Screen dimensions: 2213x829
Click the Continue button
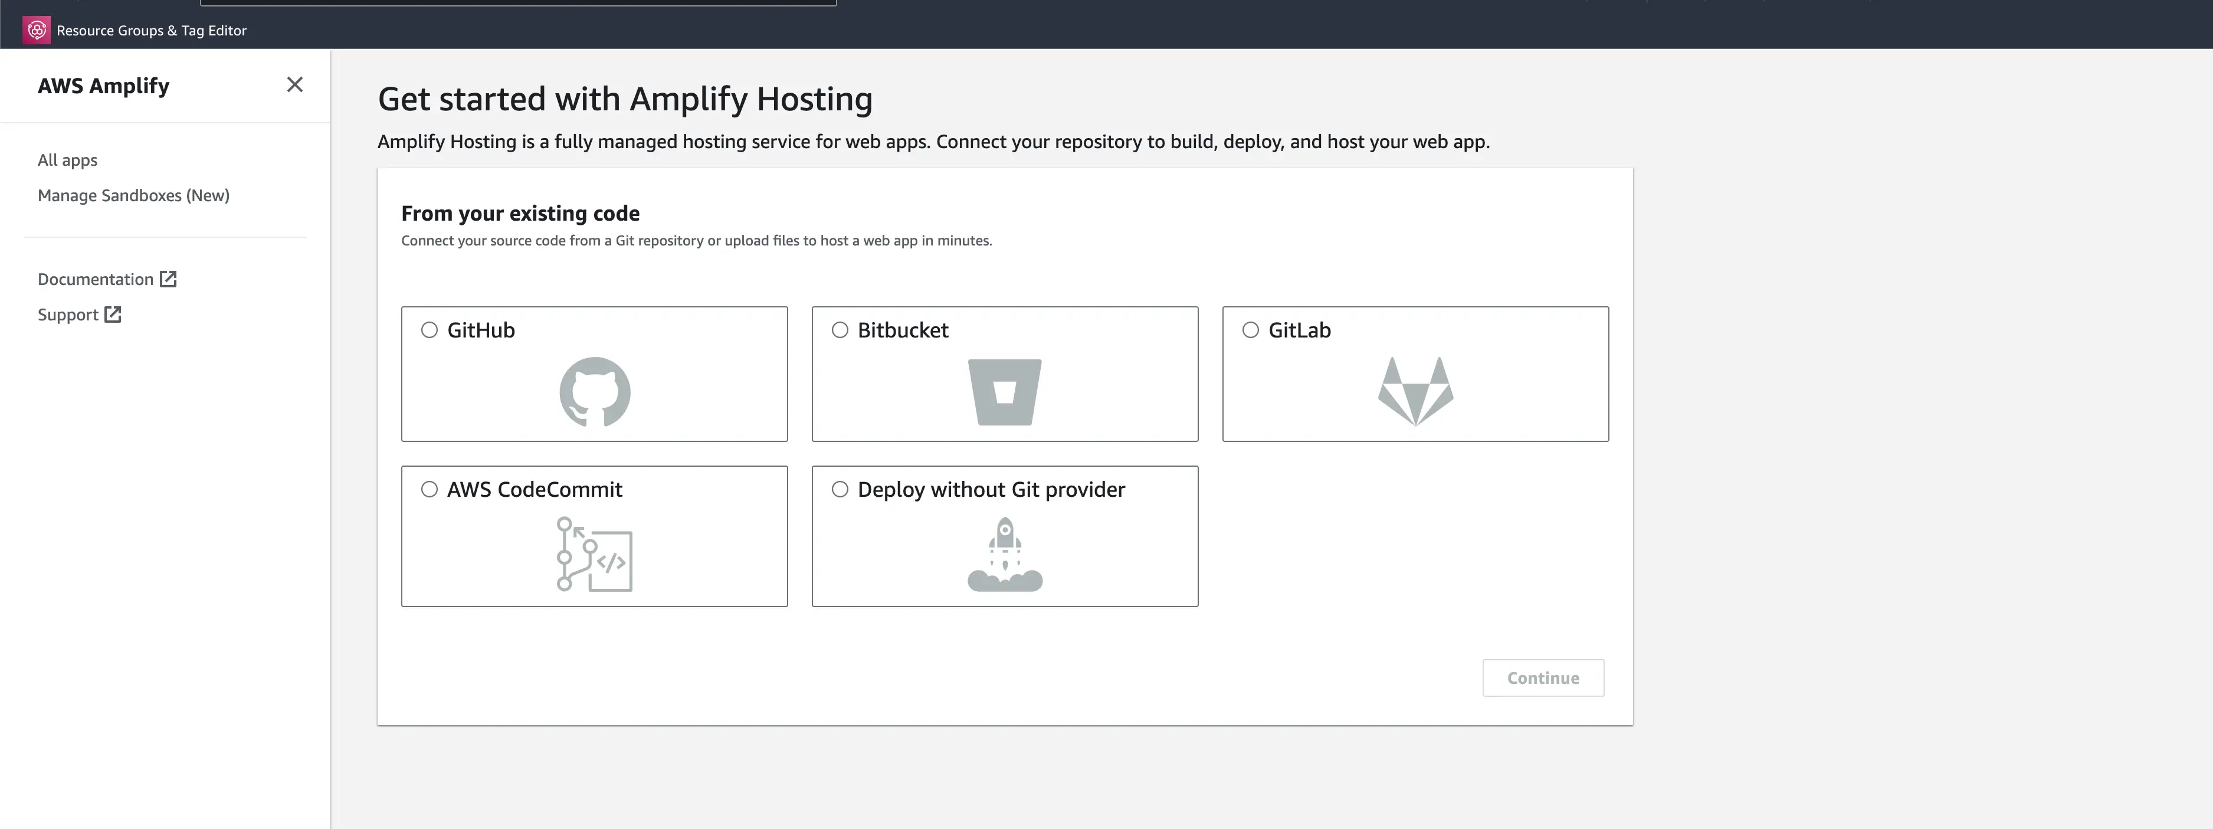coord(1543,678)
